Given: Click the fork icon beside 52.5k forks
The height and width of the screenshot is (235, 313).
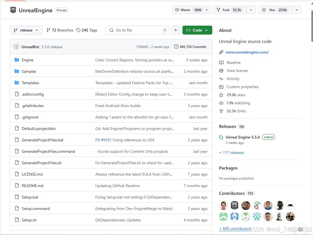Looking at the screenshot, I should click(221, 111).
